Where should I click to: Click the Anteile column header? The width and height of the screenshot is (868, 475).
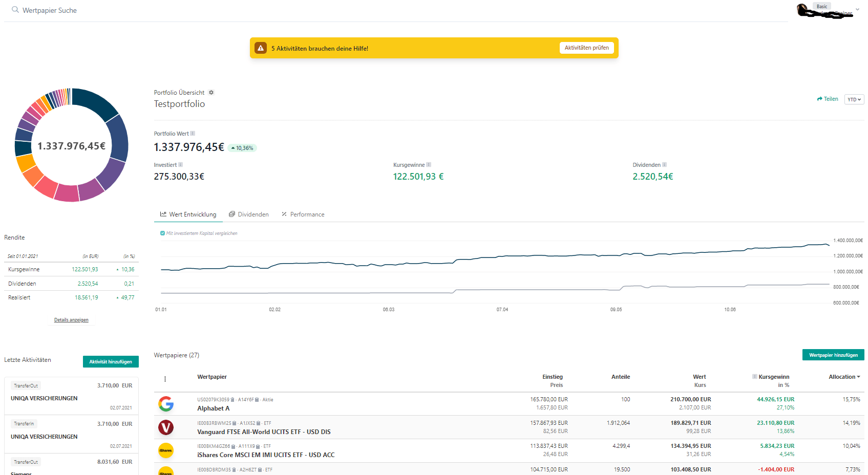click(x=621, y=377)
